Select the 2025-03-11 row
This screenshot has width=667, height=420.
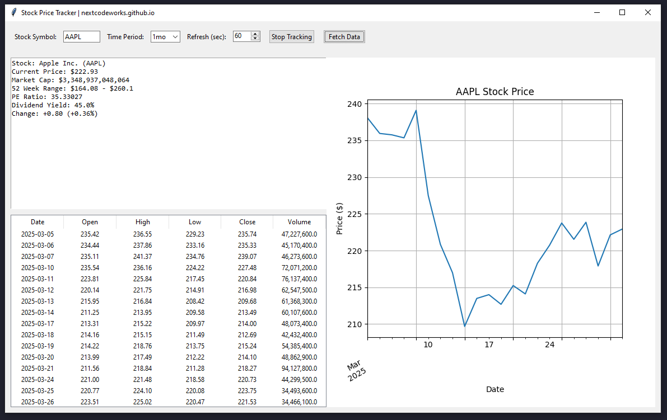click(x=169, y=279)
